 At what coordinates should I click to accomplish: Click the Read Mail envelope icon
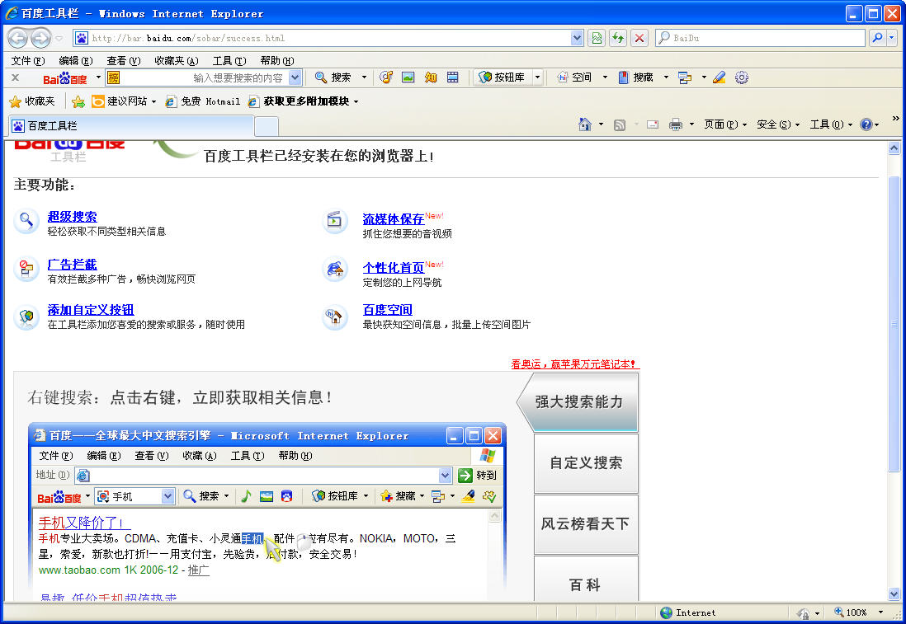pos(653,124)
